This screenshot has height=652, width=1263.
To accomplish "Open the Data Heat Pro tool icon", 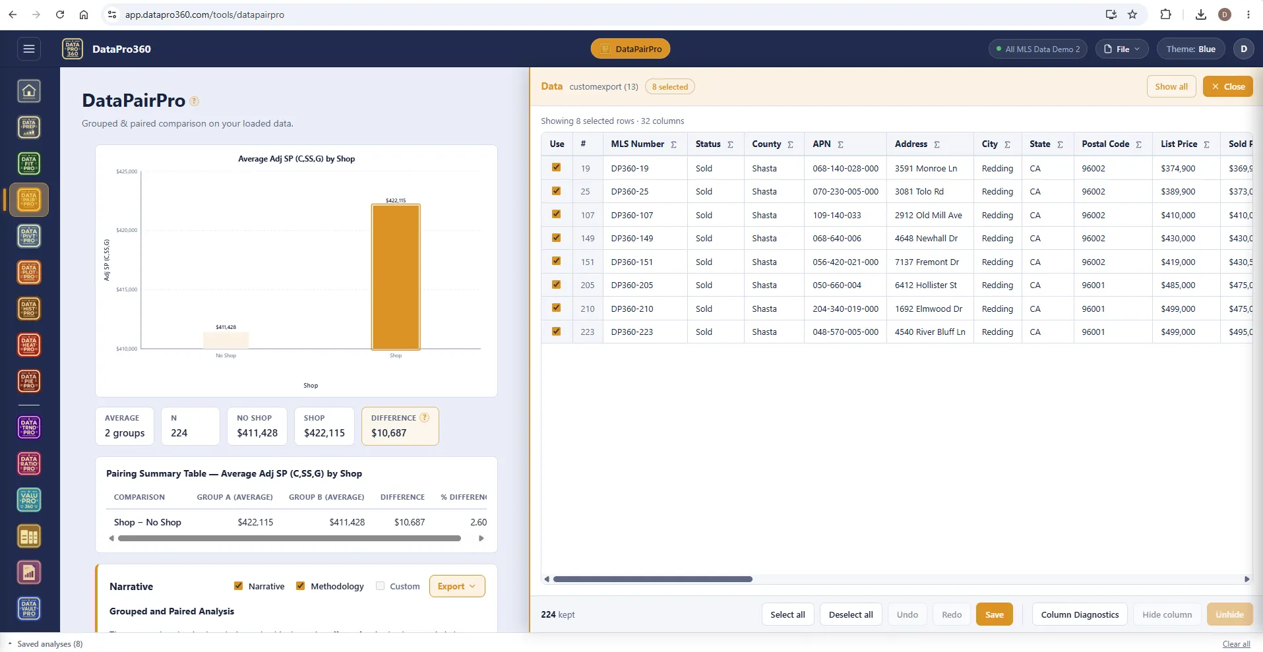I will (x=29, y=345).
